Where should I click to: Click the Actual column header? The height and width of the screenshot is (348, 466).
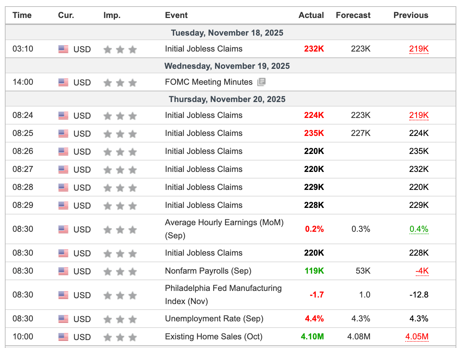tap(311, 15)
